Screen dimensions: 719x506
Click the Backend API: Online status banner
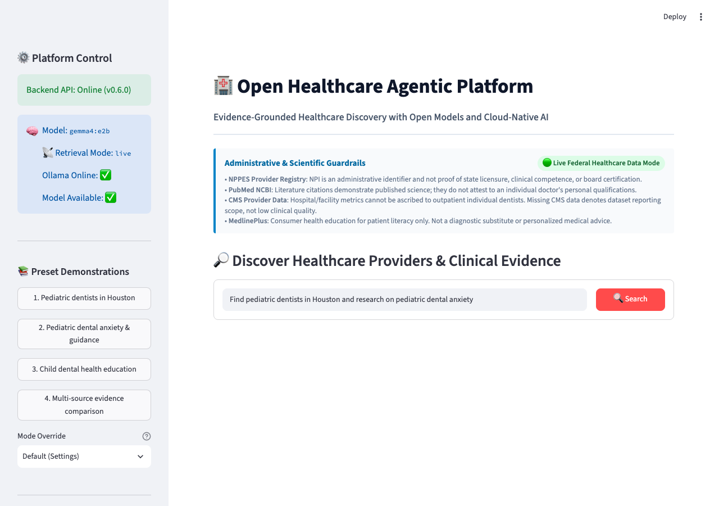84,90
